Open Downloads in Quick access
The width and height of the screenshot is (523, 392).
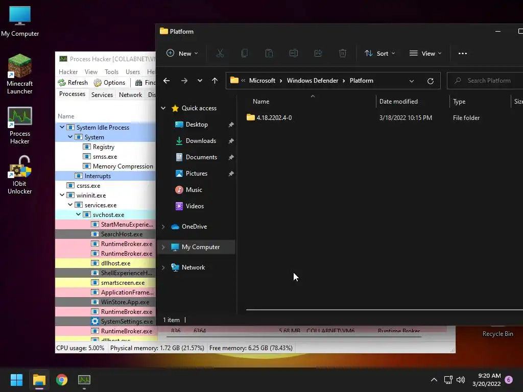[x=201, y=141]
